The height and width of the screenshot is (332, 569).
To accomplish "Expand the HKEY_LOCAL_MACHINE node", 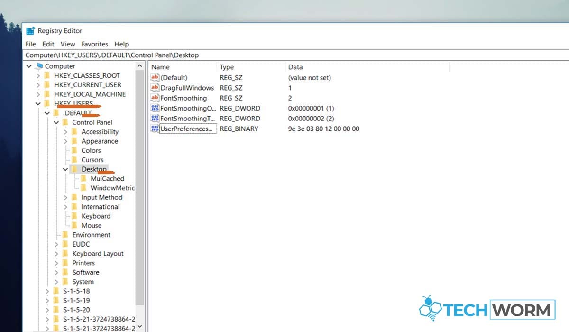I will (38, 94).
